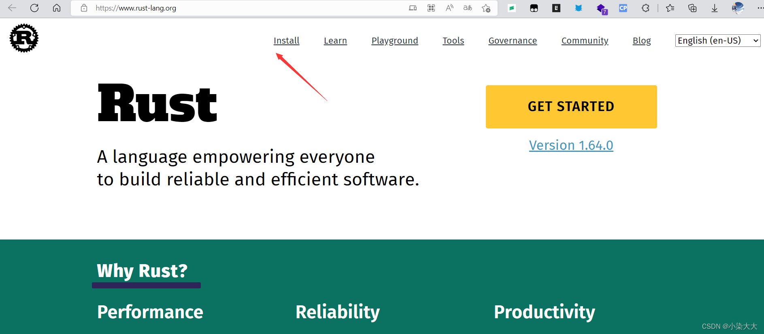Open the CP extension icon

point(623,8)
